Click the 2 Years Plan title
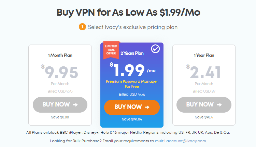The height and width of the screenshot is (147, 256). tap(132, 53)
